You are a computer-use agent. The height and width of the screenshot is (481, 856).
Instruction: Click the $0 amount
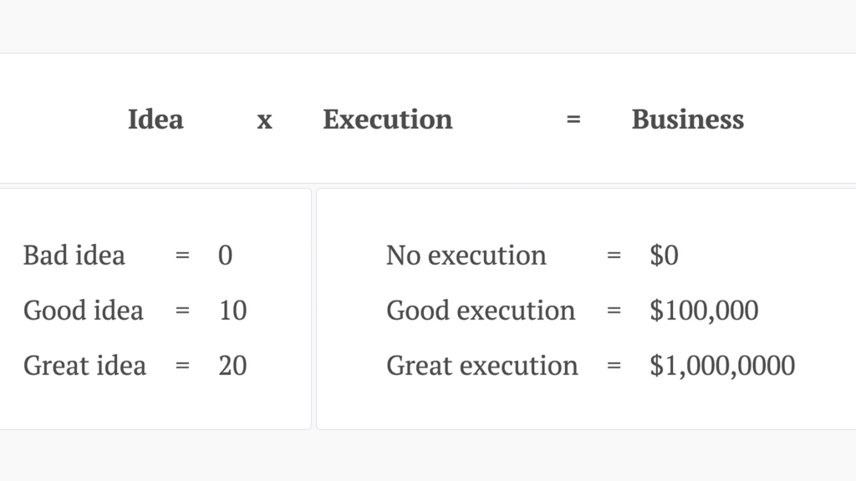(x=665, y=256)
